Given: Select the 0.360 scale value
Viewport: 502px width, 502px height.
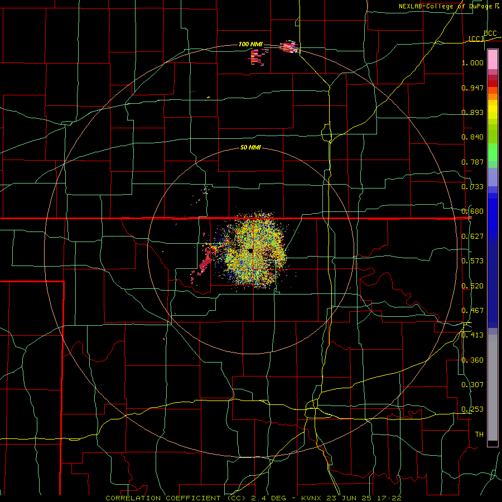Looking at the screenshot, I should 472,360.
